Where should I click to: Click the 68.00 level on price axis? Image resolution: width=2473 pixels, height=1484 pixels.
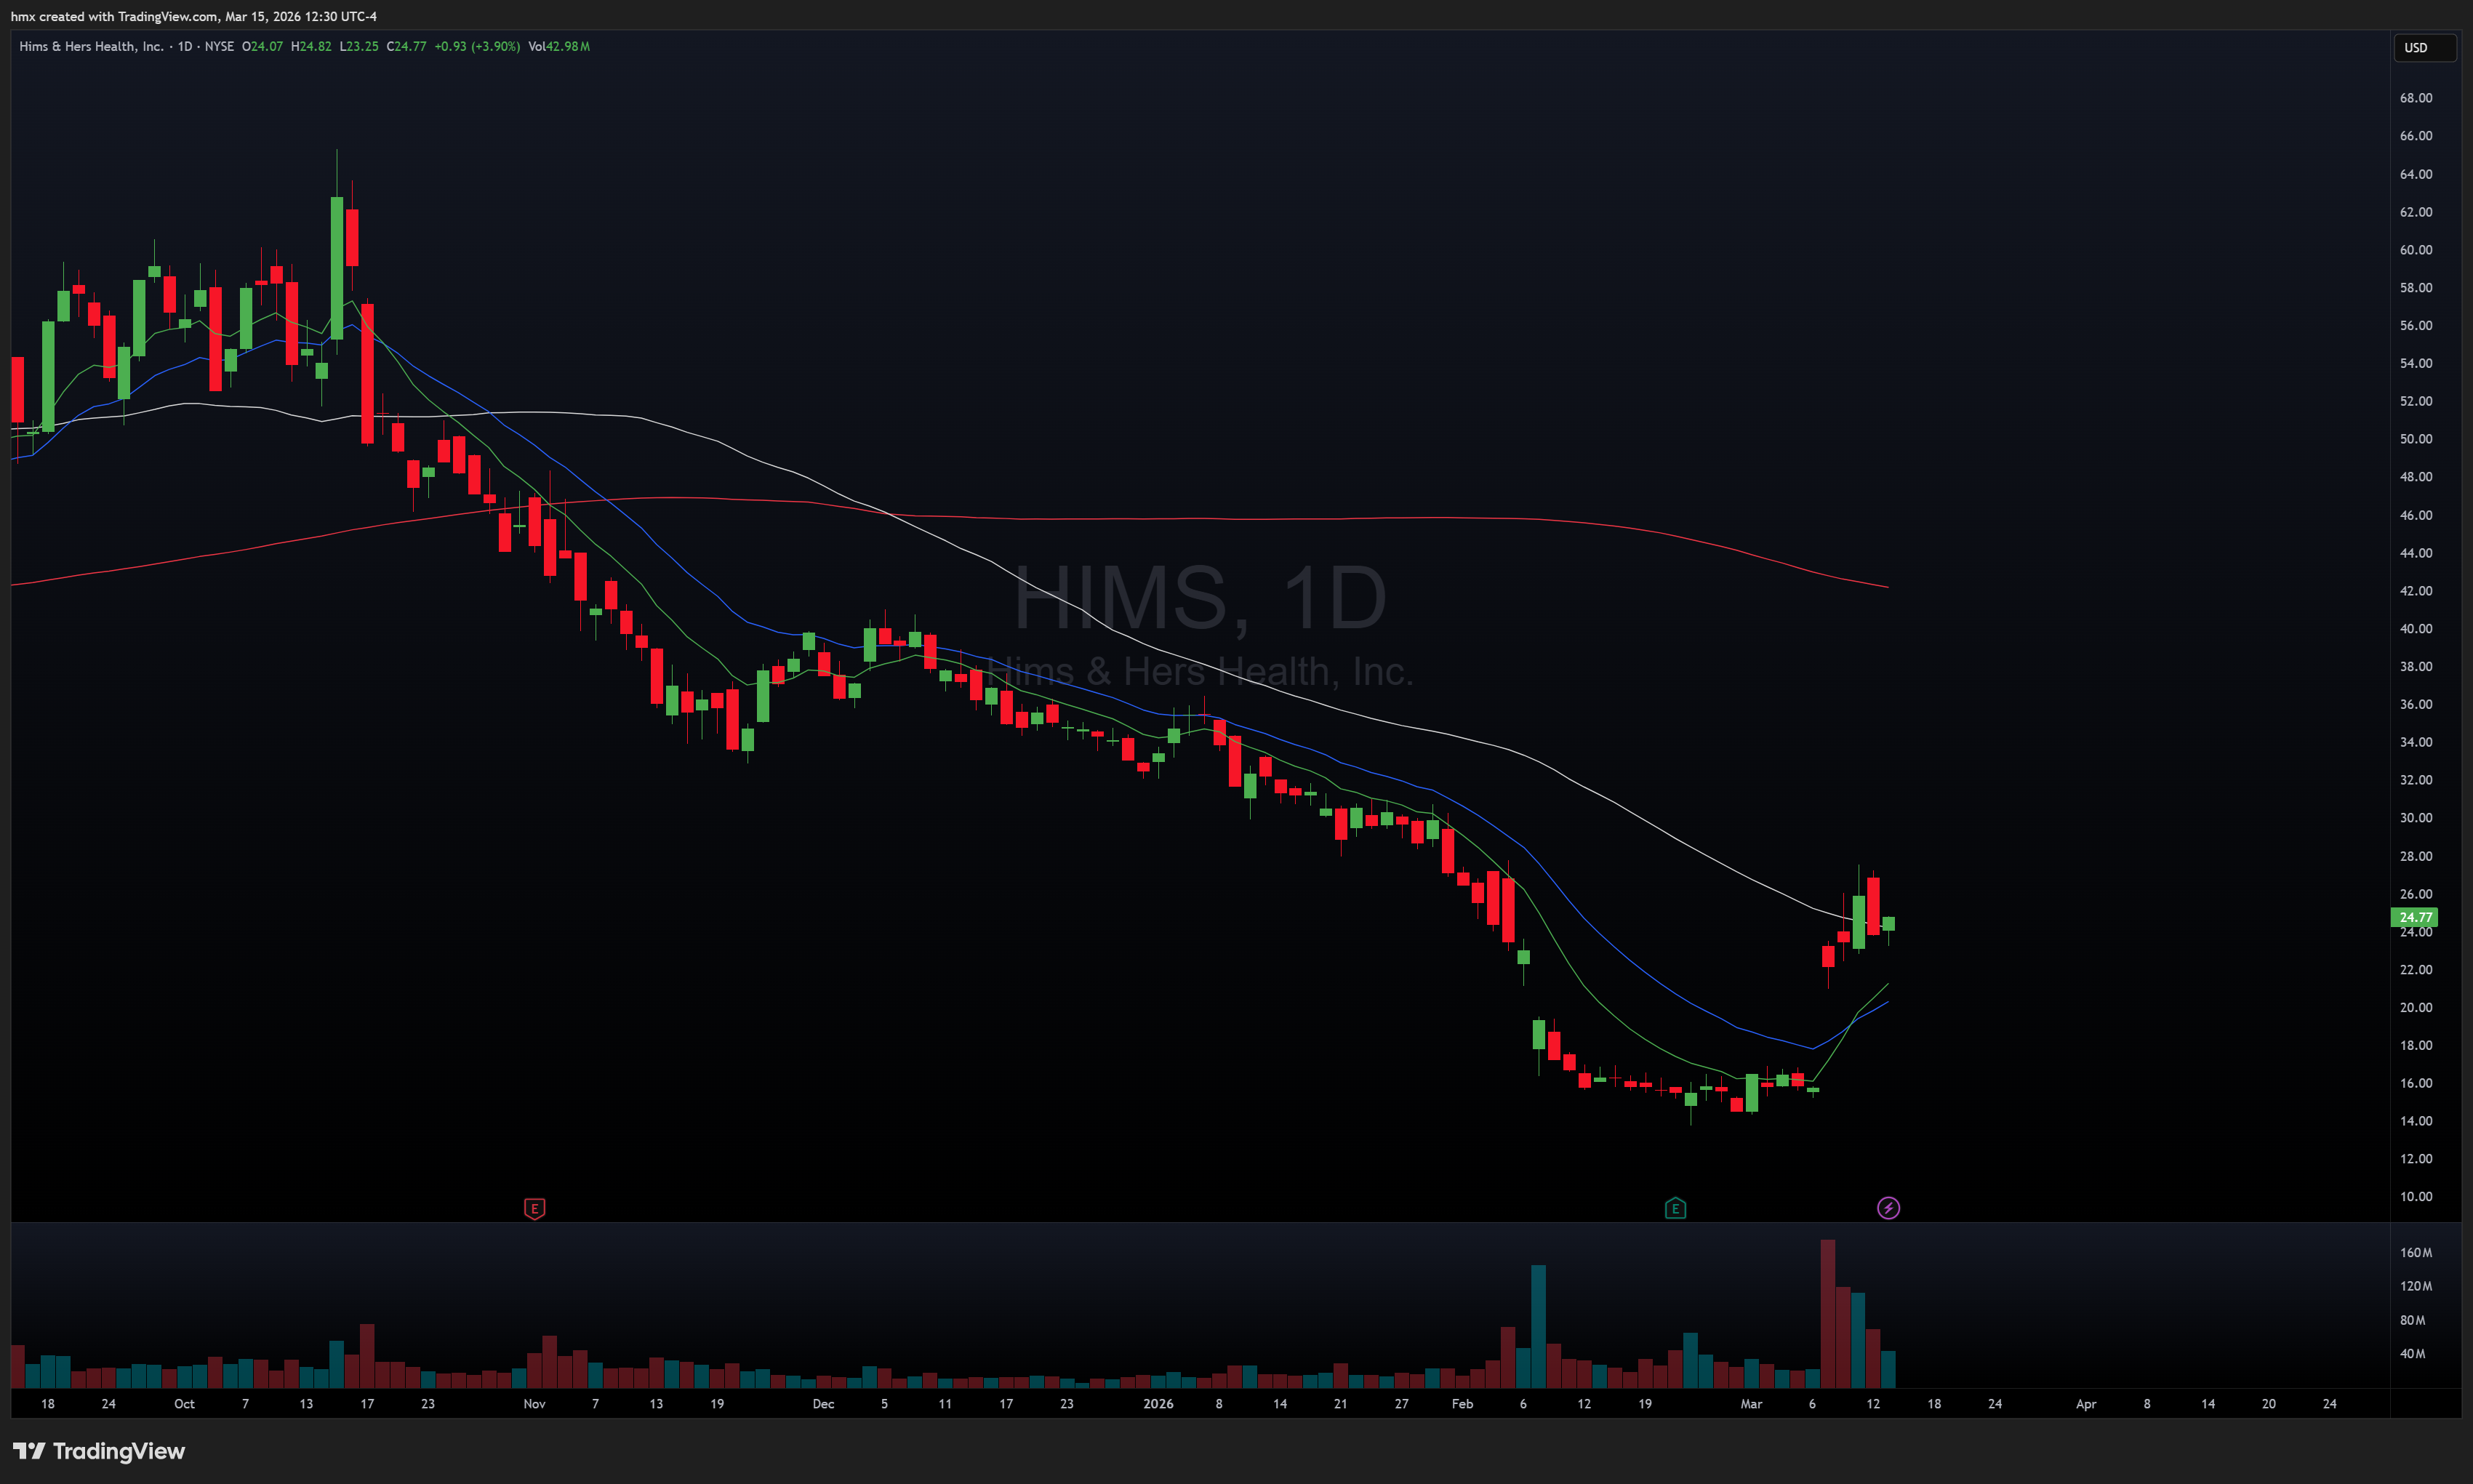2415,98
